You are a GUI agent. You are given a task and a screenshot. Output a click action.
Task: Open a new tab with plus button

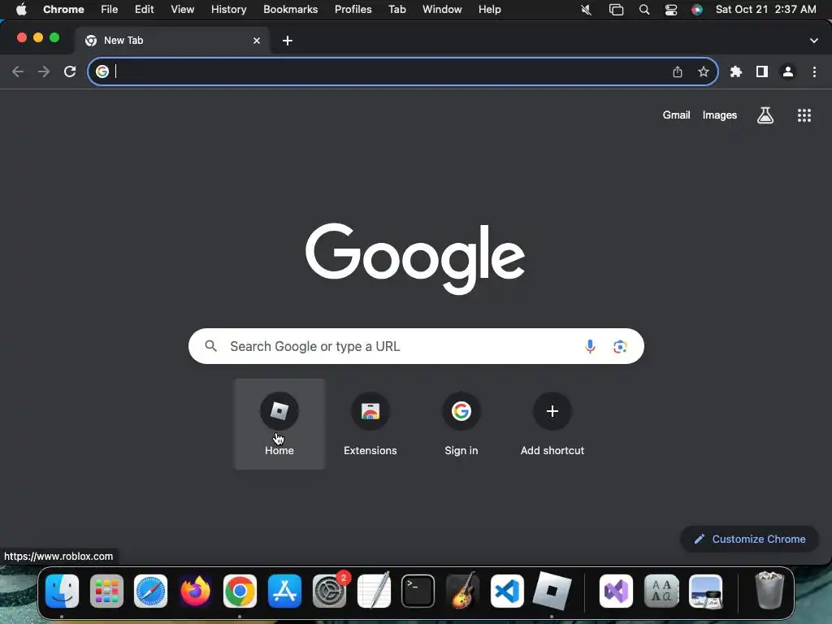[x=287, y=41]
